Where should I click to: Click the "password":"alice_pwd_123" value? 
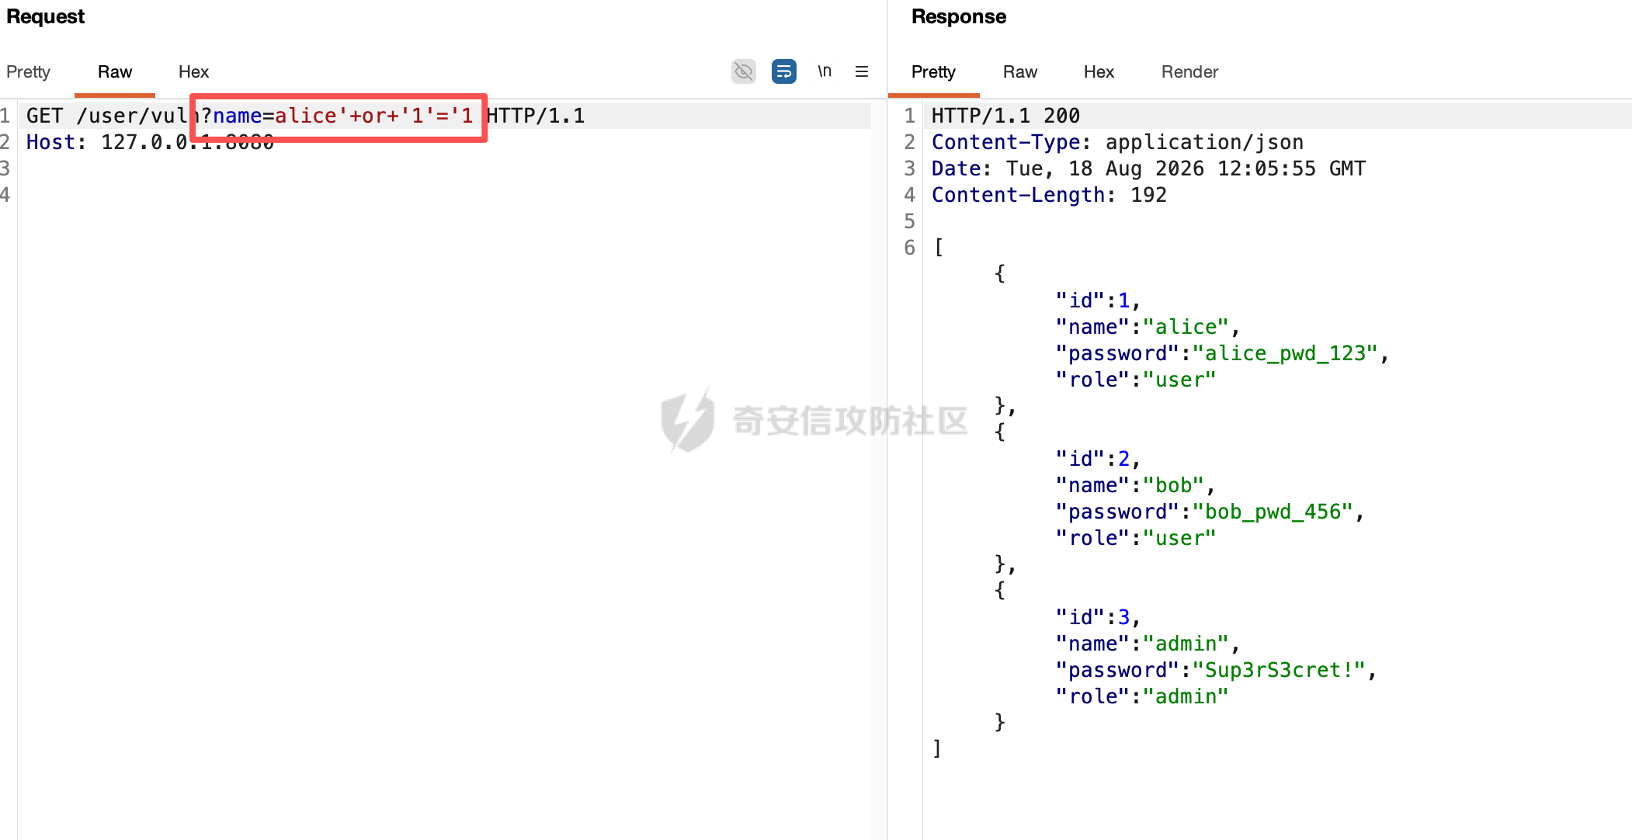click(1285, 353)
